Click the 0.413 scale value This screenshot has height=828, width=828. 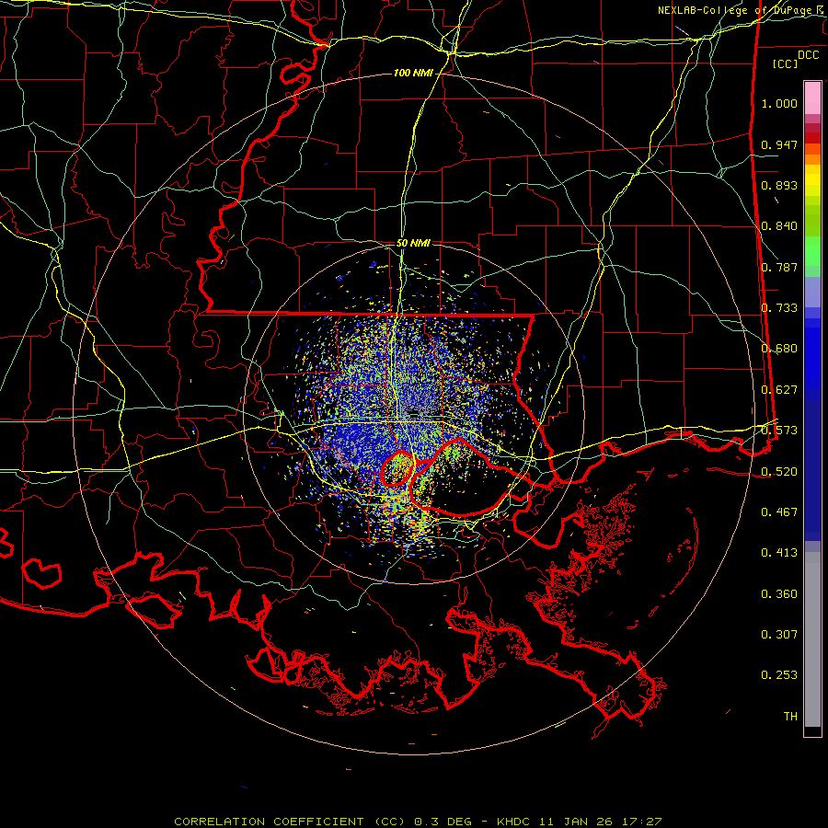[779, 553]
